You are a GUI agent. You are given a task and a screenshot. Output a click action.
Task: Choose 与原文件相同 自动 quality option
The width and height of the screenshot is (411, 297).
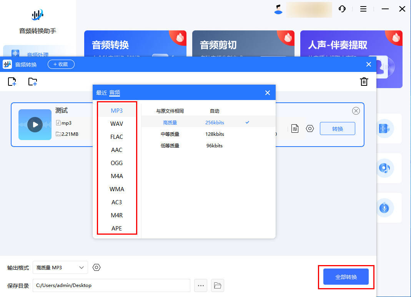tap(188, 111)
